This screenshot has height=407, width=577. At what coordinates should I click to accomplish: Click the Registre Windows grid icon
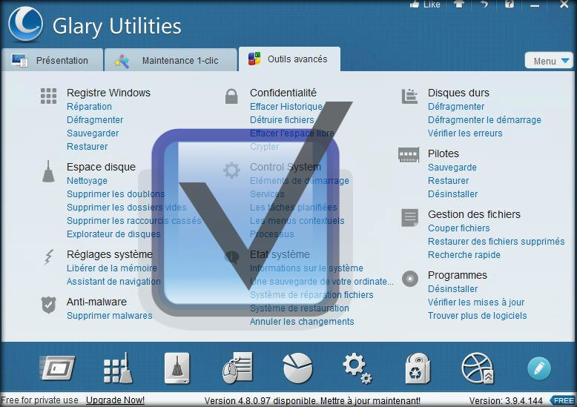pos(48,96)
